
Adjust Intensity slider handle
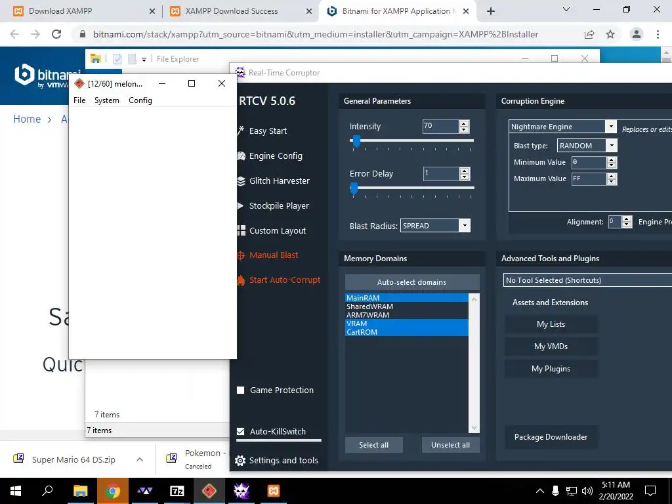point(356,141)
